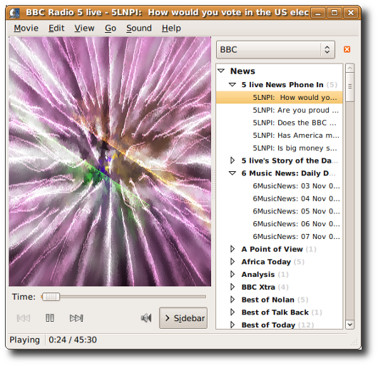Select '6MusicNews: 04 Nov 0...' episode
The width and height of the screenshot is (378, 366).
tap(279, 198)
